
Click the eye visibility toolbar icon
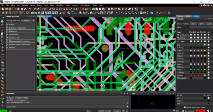coord(109,9)
